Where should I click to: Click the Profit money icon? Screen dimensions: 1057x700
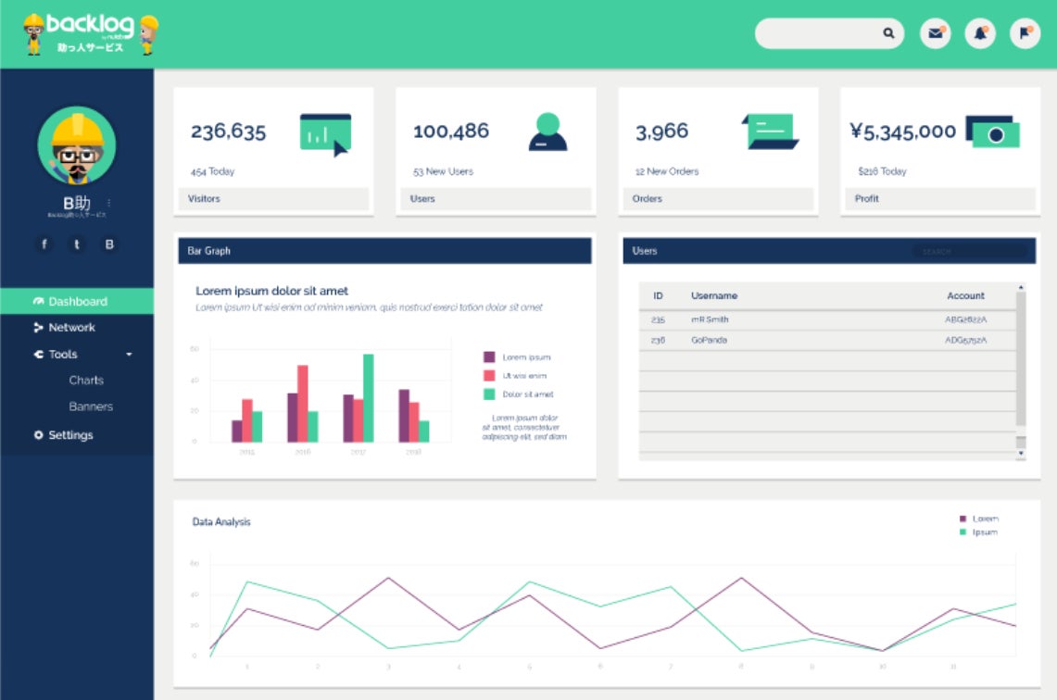pyautogui.click(x=992, y=132)
